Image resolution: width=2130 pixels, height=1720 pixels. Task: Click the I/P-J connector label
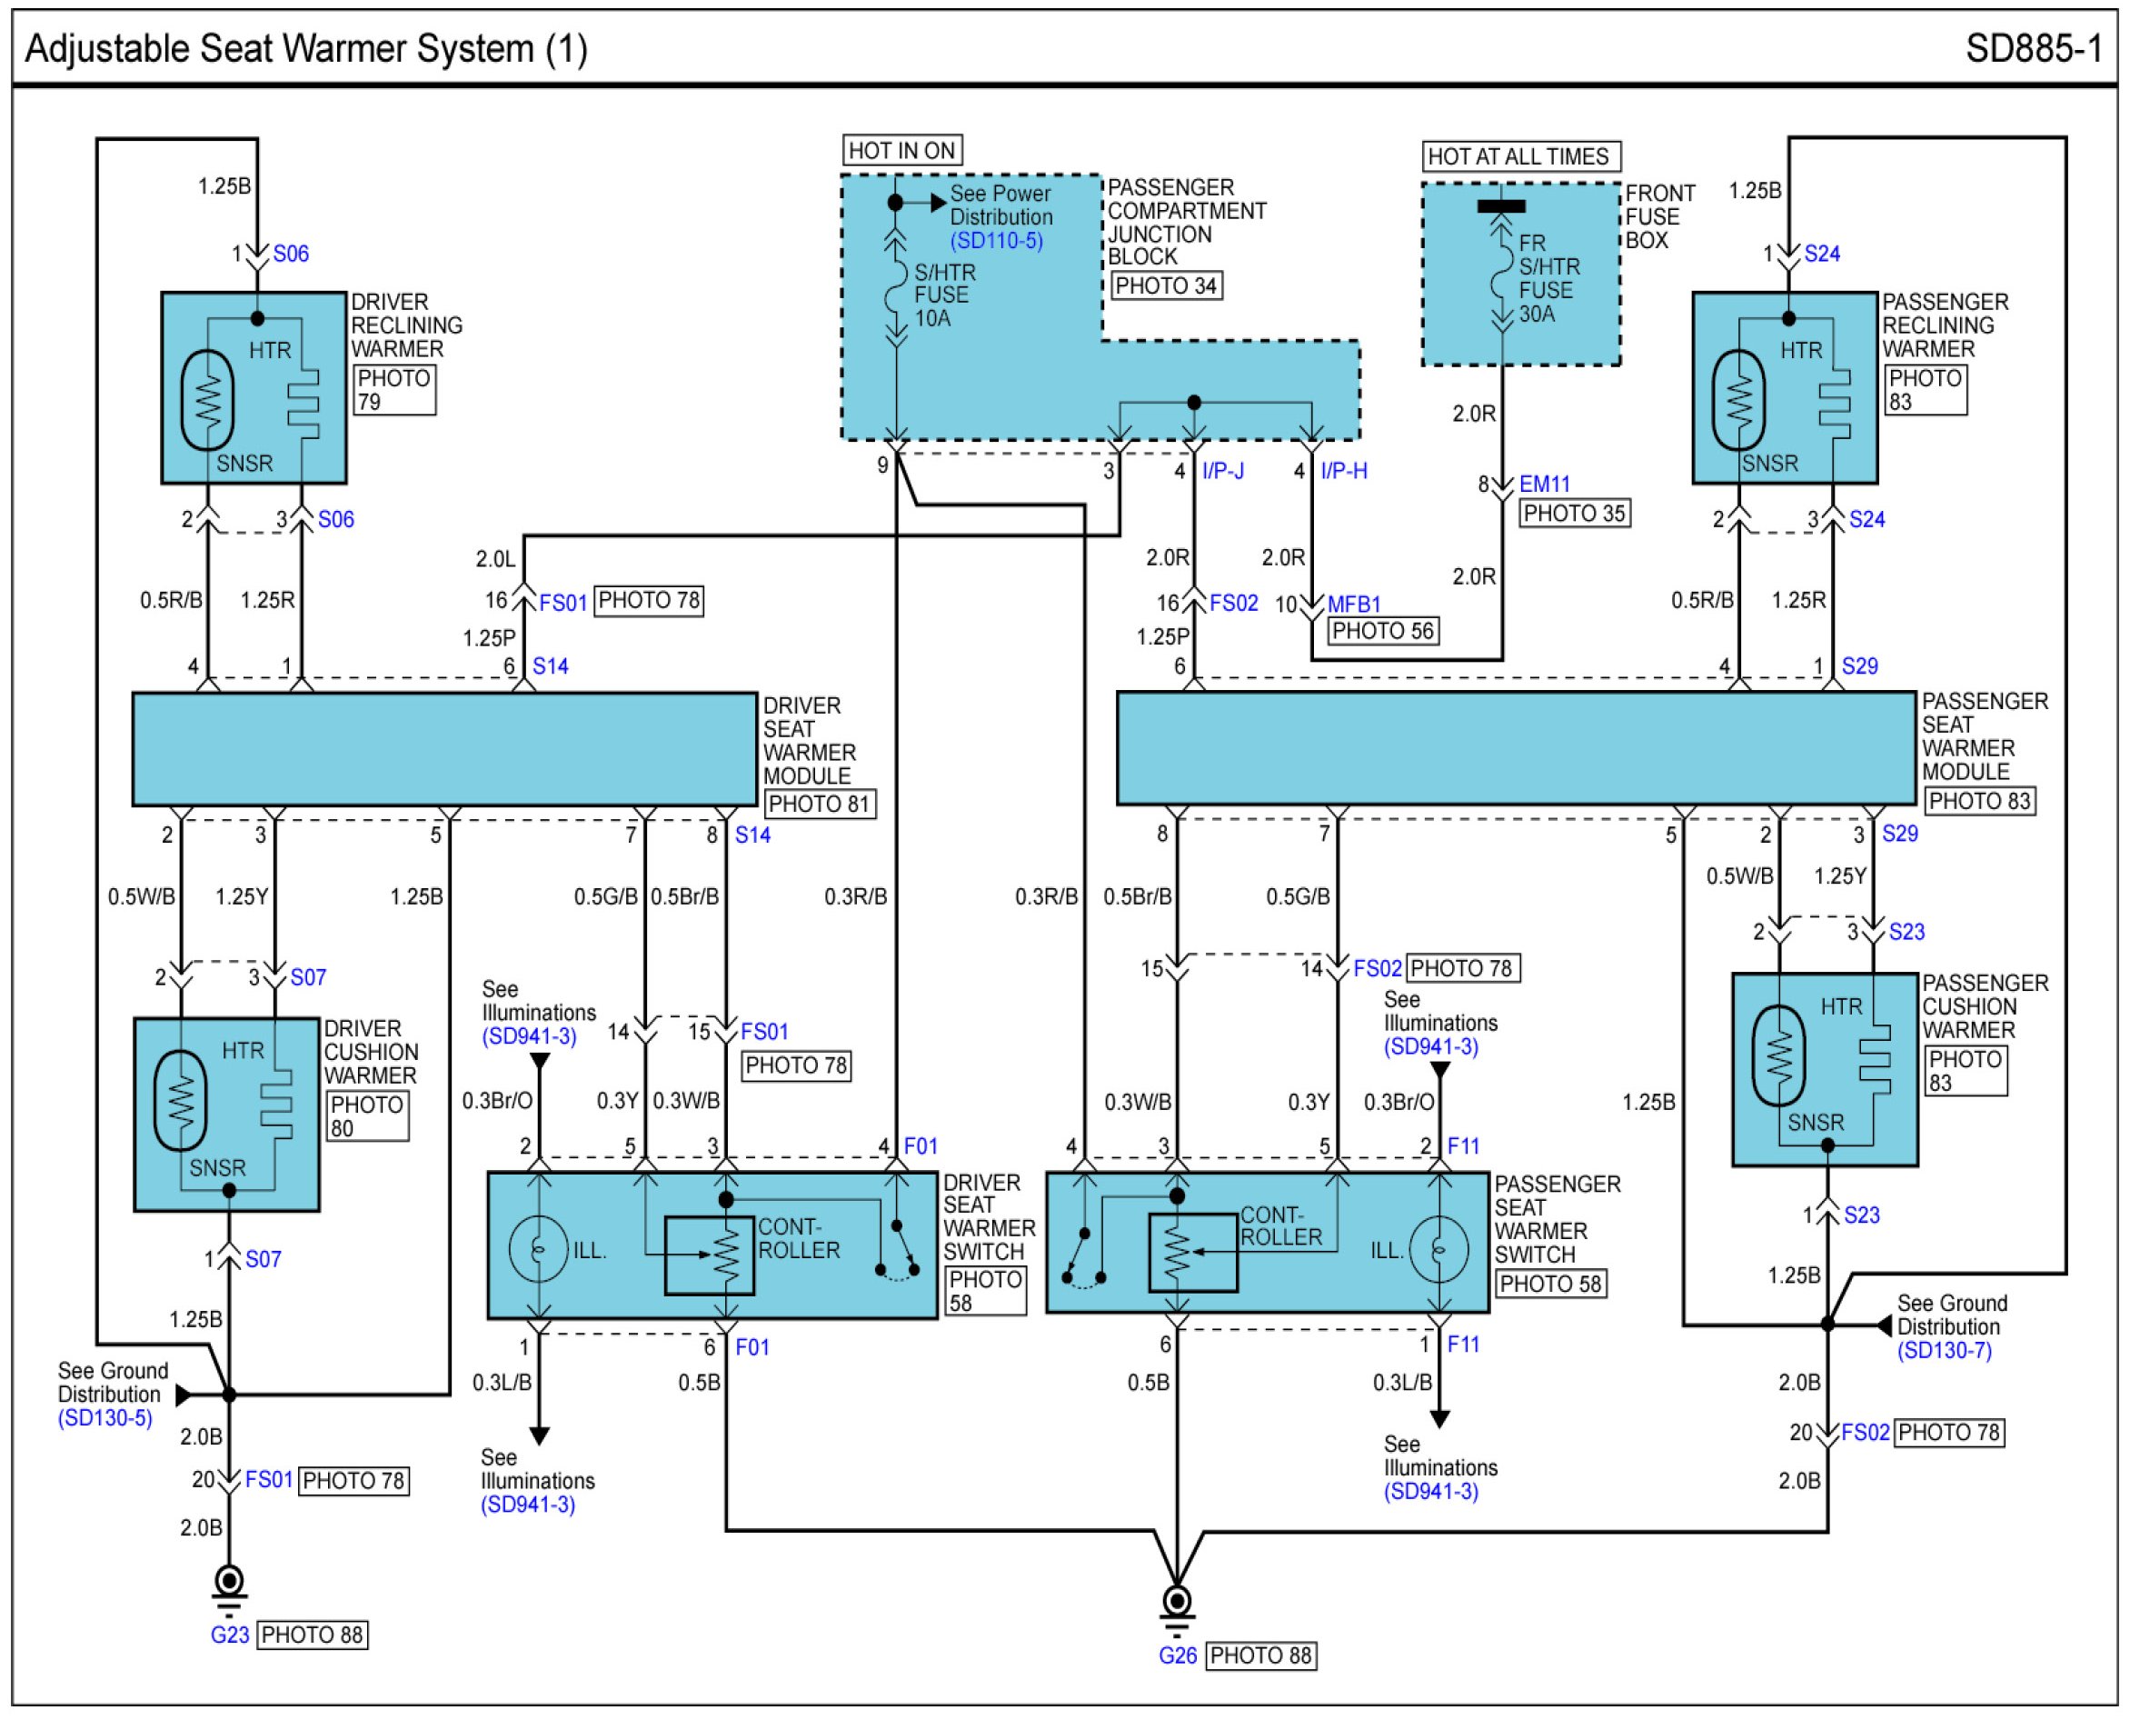[1223, 472]
